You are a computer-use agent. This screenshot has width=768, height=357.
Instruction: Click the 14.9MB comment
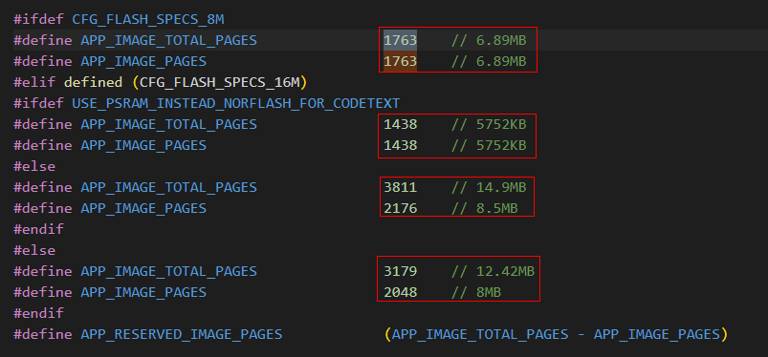(489, 187)
